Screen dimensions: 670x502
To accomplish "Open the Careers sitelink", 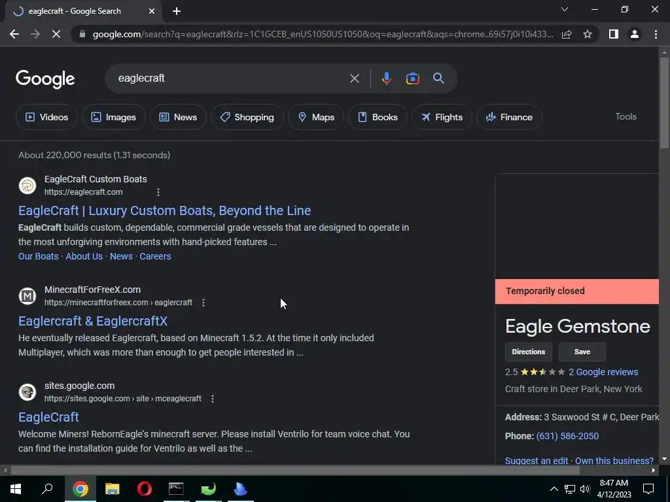I will (x=155, y=256).
